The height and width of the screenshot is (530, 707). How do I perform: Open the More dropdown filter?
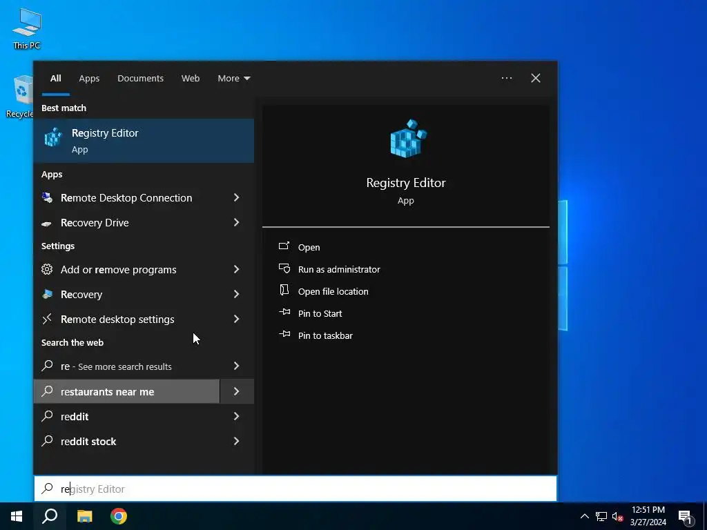tap(233, 79)
